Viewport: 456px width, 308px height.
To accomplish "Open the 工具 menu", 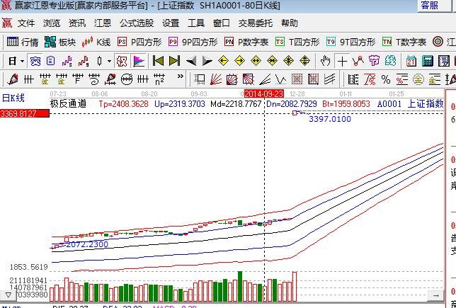I will pos(196,23).
